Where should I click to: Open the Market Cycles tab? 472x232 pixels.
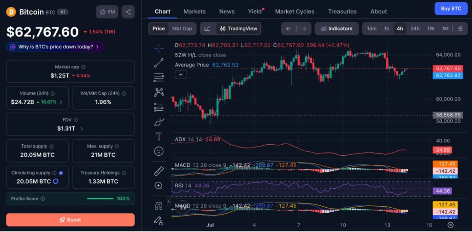pyautogui.click(x=295, y=11)
